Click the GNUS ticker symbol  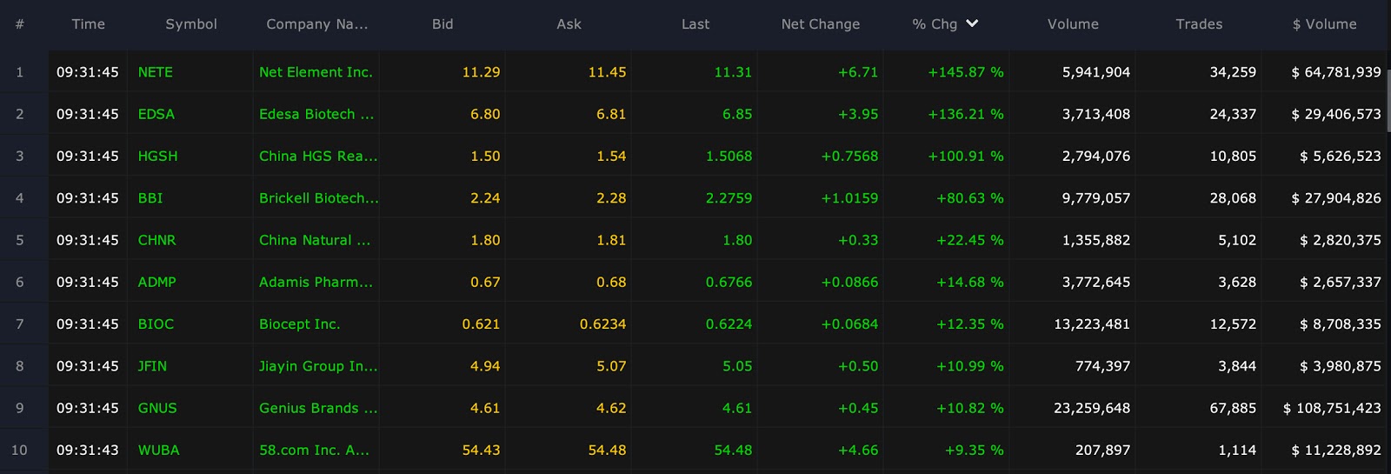pos(157,408)
